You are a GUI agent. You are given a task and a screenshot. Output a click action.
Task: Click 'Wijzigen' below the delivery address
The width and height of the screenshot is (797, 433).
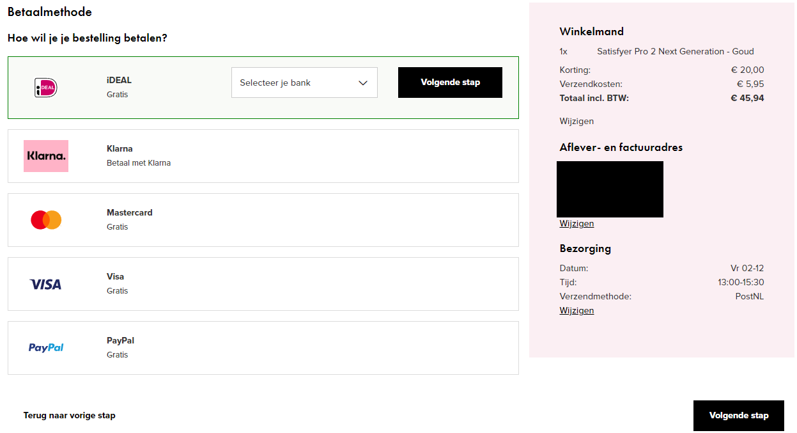576,224
